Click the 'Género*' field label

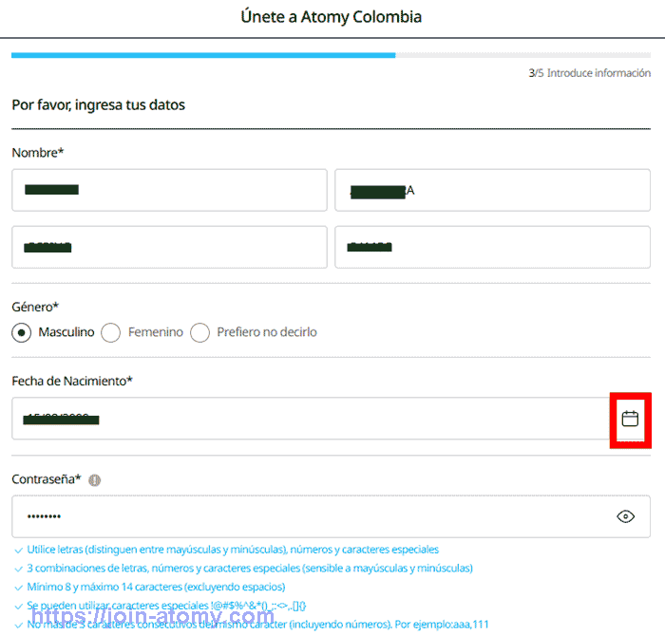[x=35, y=307]
